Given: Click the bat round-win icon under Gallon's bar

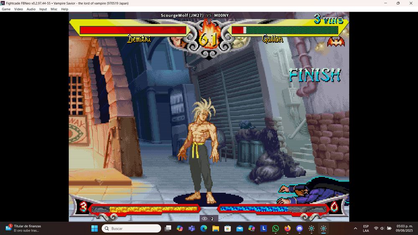Looking at the screenshot, I should pos(336,42).
